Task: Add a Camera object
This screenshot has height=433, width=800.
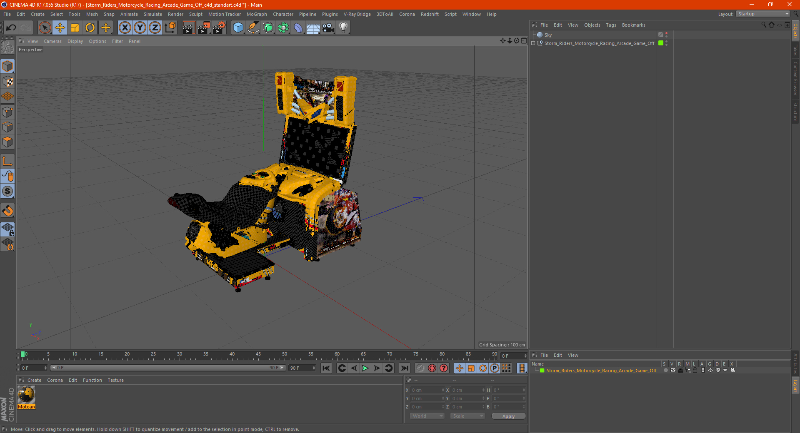Action: pyautogui.click(x=328, y=28)
